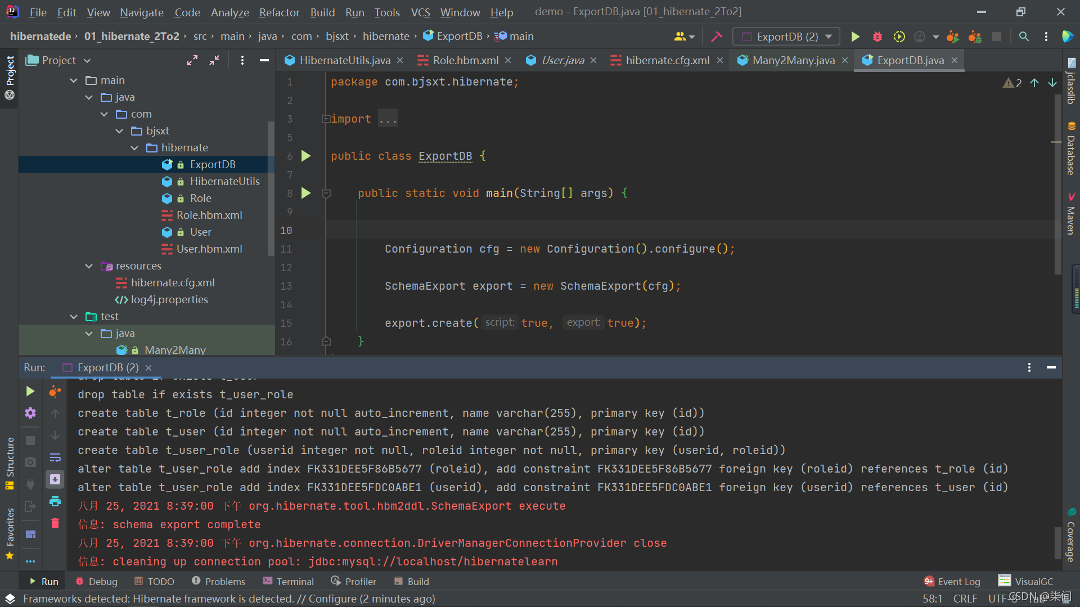The height and width of the screenshot is (607, 1080).
Task: Select User.hbm.xml in project tree
Action: tap(209, 249)
